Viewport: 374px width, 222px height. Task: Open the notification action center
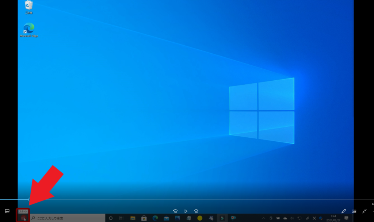[346, 218]
